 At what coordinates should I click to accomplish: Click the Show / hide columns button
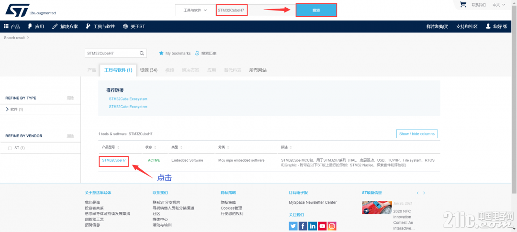417,134
